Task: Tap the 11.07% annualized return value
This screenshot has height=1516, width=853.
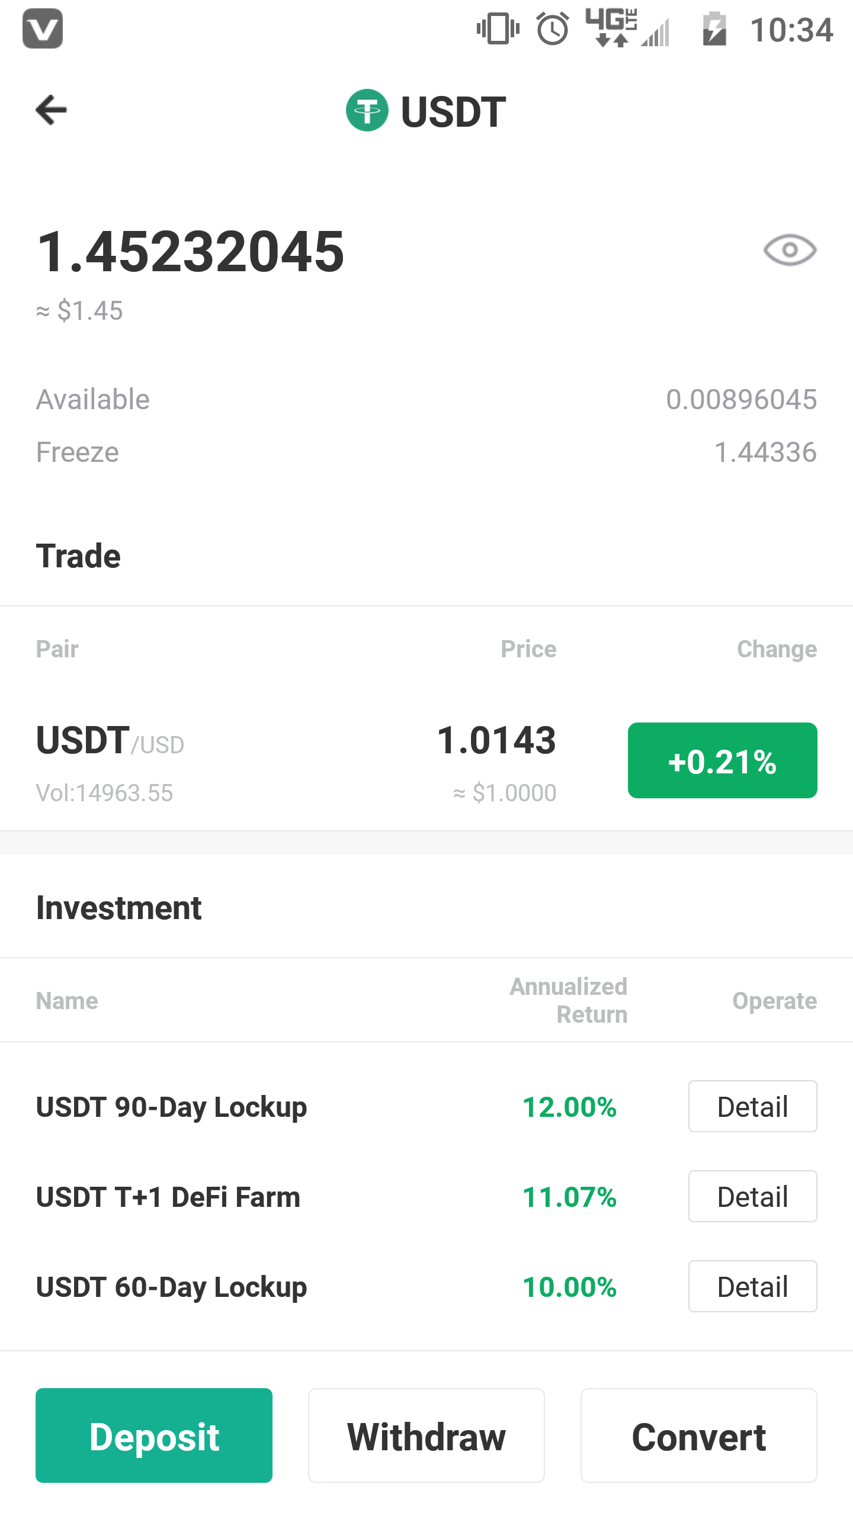Action: (x=570, y=1197)
